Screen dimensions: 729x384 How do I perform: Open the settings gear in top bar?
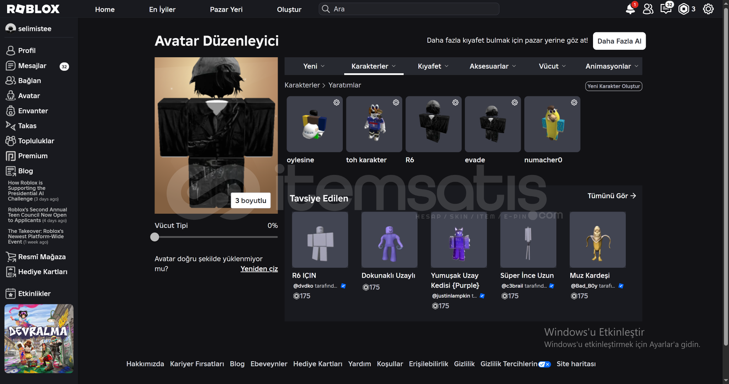point(708,9)
